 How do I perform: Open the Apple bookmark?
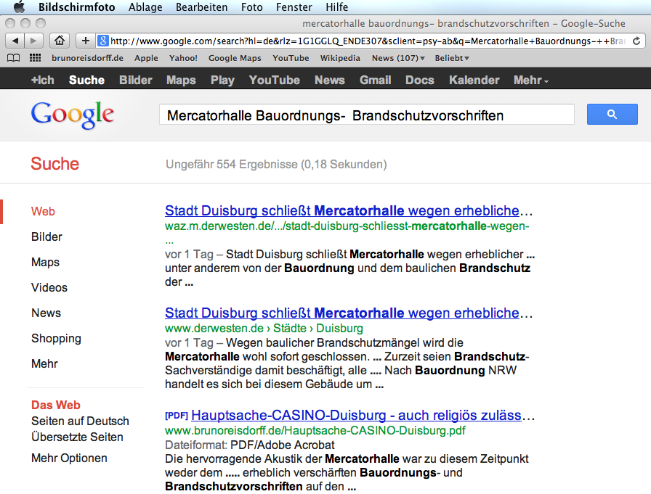[x=146, y=58]
